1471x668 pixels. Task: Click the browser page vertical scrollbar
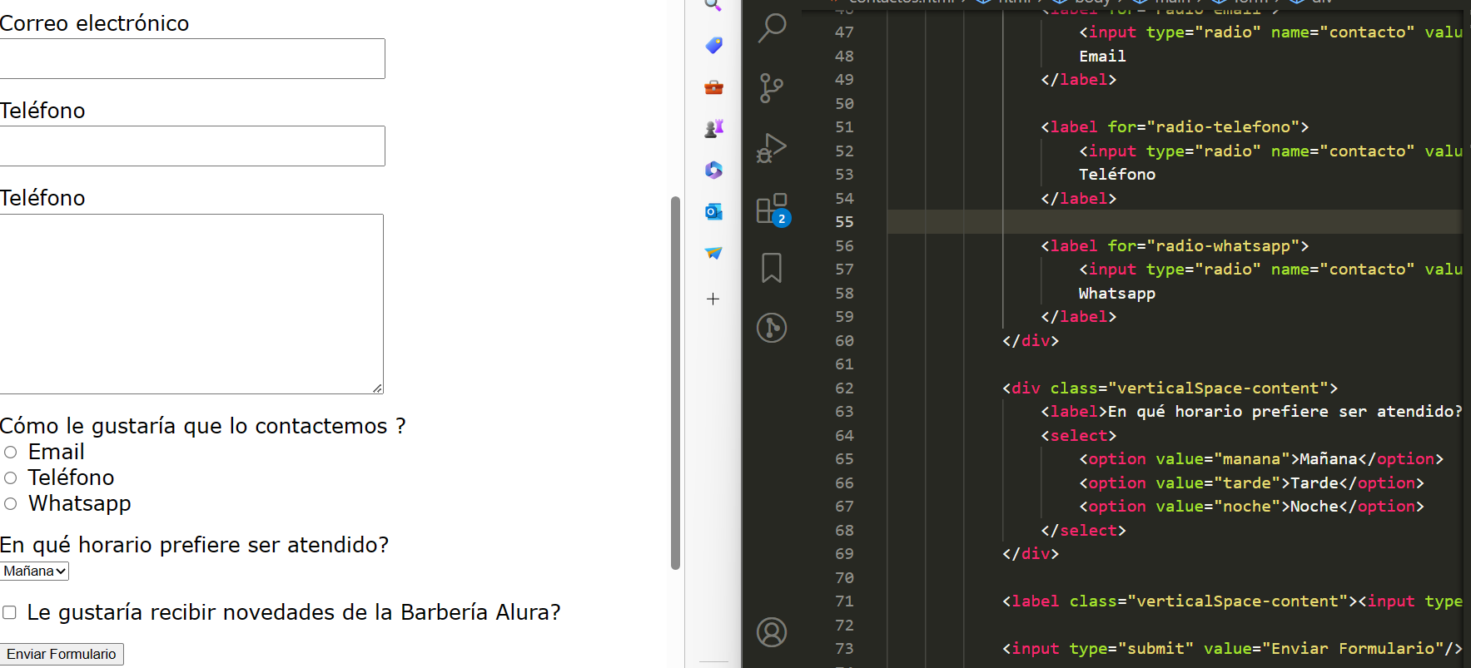(x=676, y=383)
